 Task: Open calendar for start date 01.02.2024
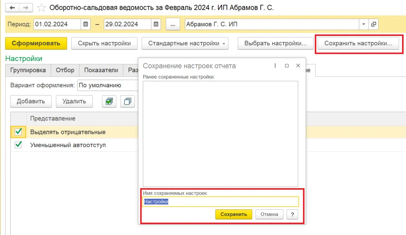86,24
